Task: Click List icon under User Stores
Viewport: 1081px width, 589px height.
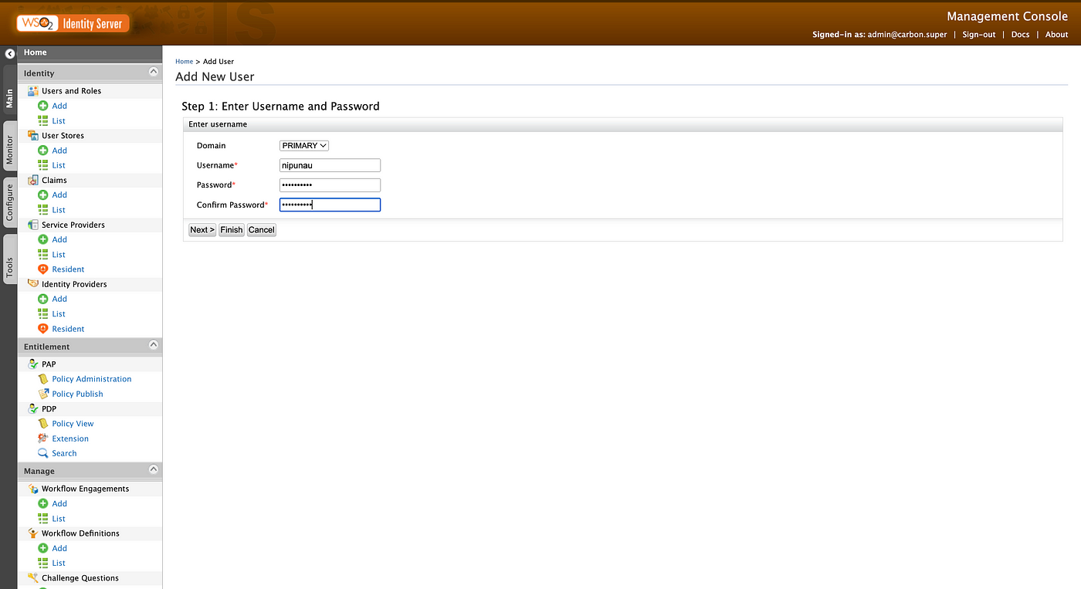Action: (43, 165)
